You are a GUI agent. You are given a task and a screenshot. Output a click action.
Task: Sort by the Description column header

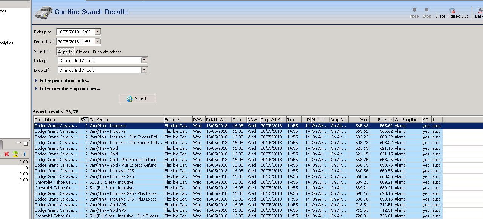pyautogui.click(x=57, y=120)
